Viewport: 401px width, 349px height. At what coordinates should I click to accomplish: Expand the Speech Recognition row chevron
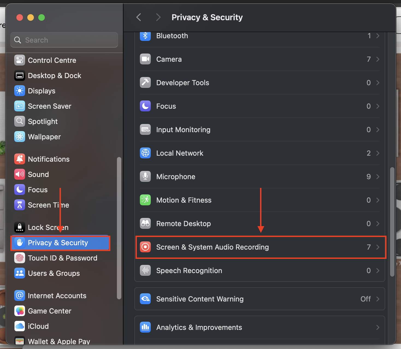pos(378,271)
